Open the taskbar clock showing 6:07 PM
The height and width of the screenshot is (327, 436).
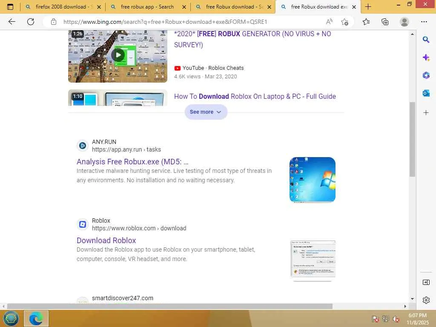point(417,319)
